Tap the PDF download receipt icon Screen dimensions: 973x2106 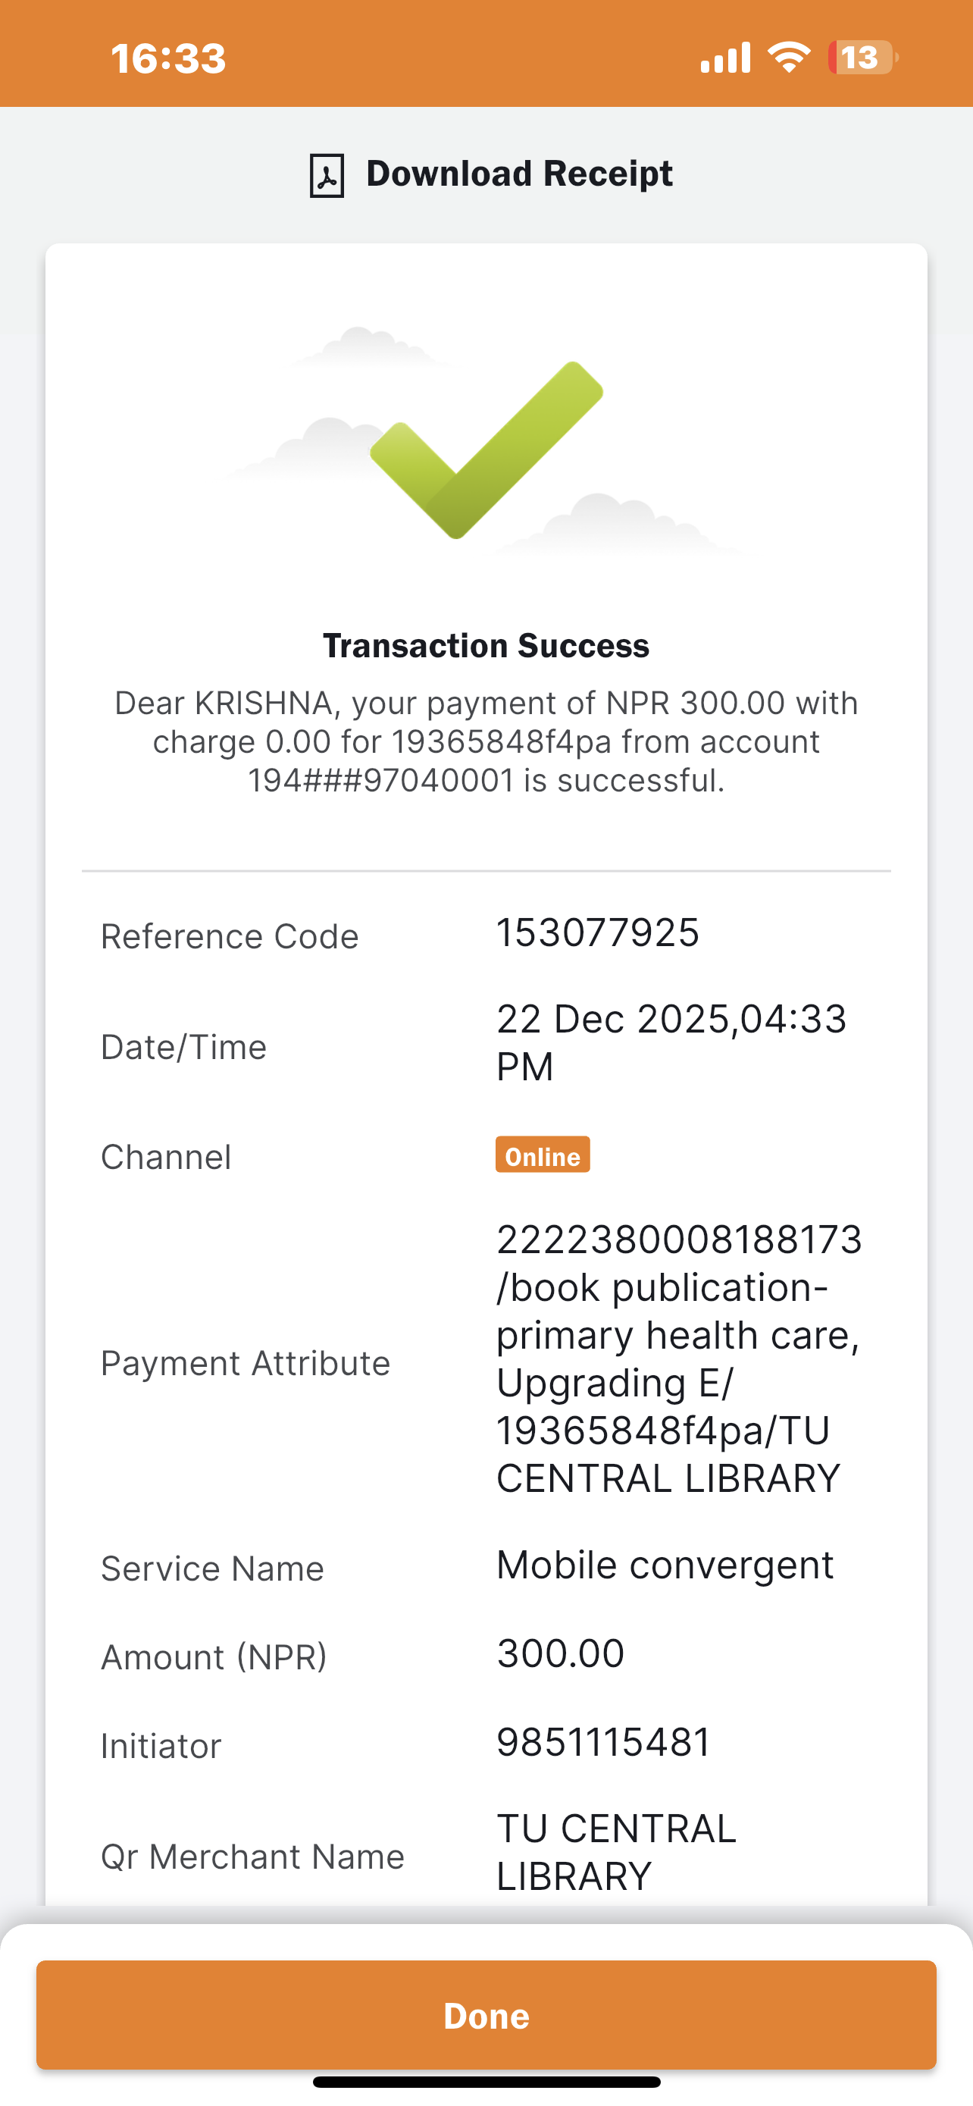tap(326, 175)
